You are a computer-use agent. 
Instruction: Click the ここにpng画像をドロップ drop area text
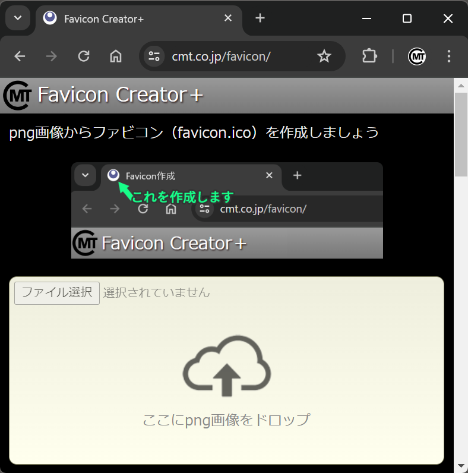click(226, 420)
